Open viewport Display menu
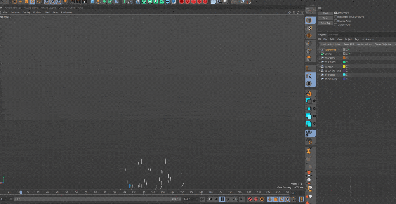Viewport: 396px width, 204px height. [26, 12]
